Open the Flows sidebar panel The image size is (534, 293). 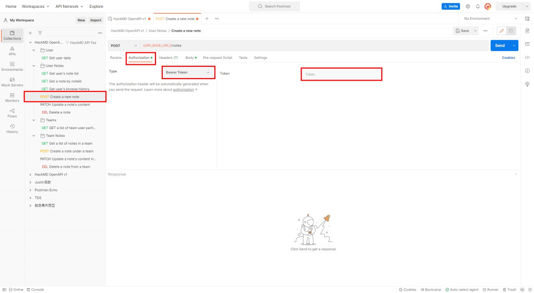click(13, 113)
